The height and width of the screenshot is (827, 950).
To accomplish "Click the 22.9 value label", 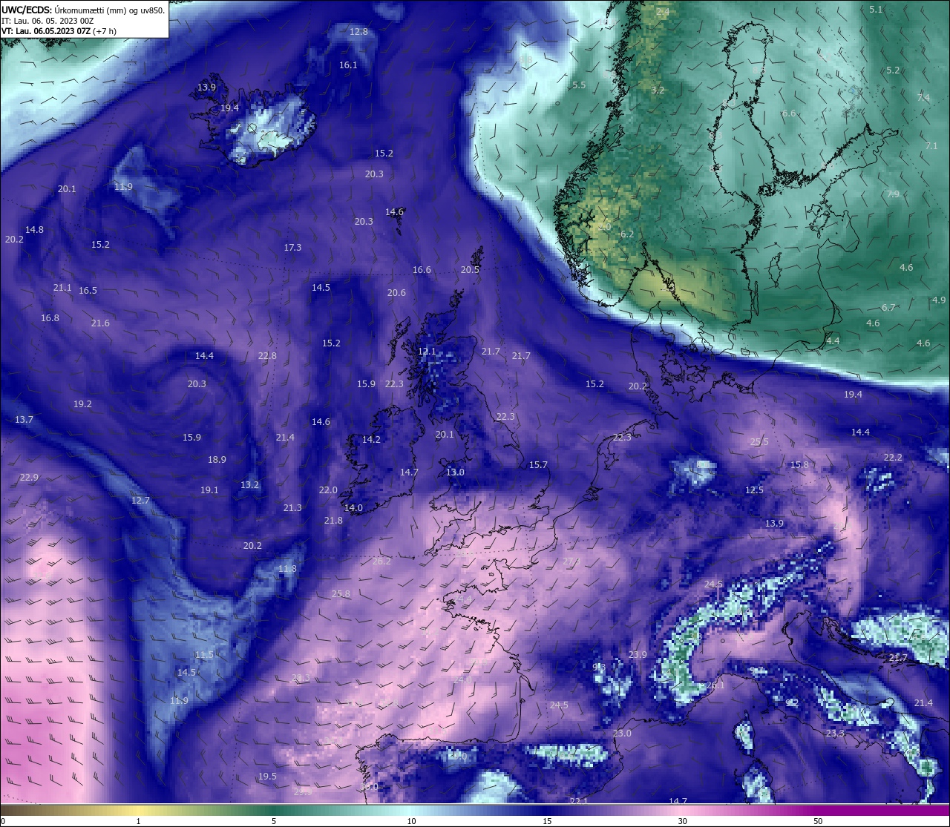I will pos(29,477).
